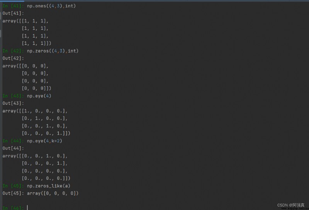Viewport: 309px width, 210px height.
Task: Click the Out[43]: output label
Action: point(13,103)
